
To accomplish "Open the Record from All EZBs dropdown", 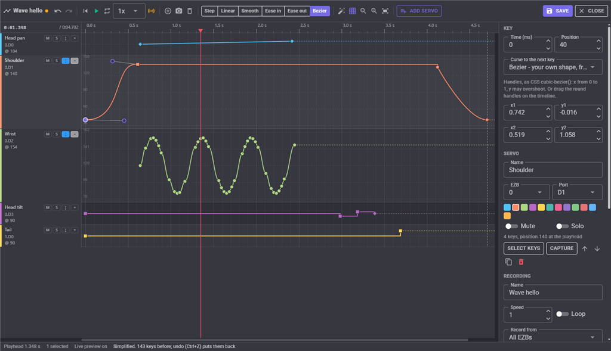I will [553, 337].
